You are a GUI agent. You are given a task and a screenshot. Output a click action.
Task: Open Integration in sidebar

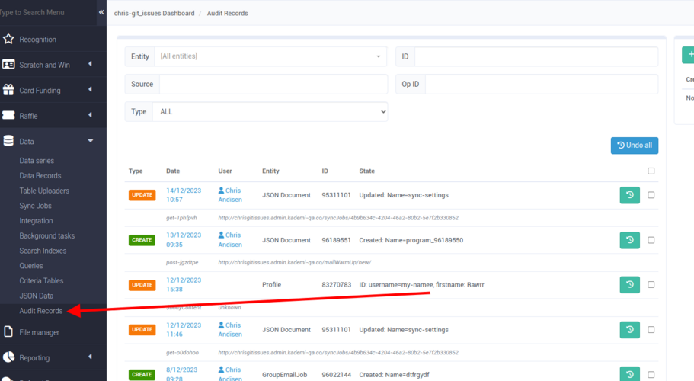pos(36,221)
